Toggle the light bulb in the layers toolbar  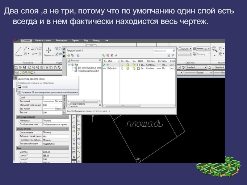click(x=20, y=72)
